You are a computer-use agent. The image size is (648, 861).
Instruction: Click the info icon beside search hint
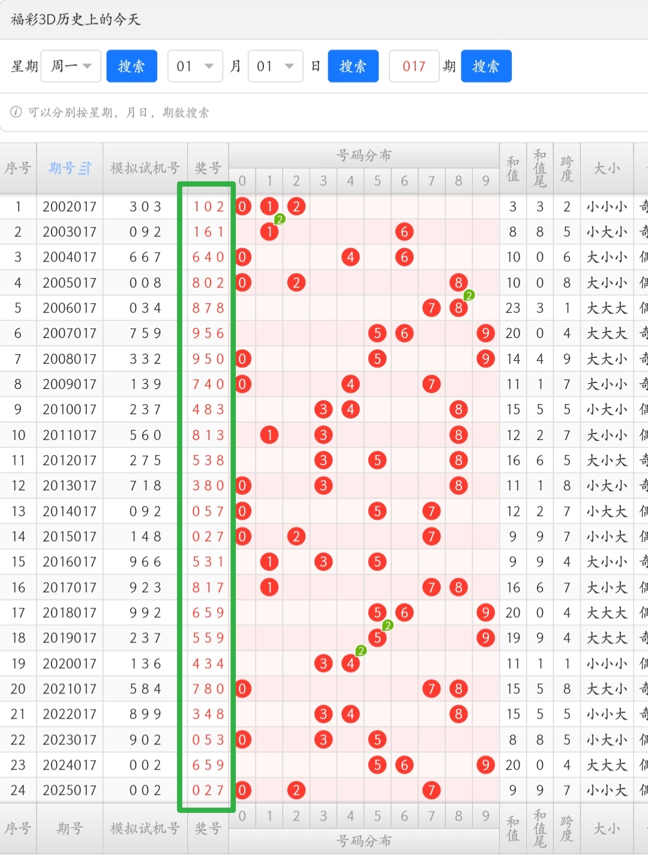16,112
